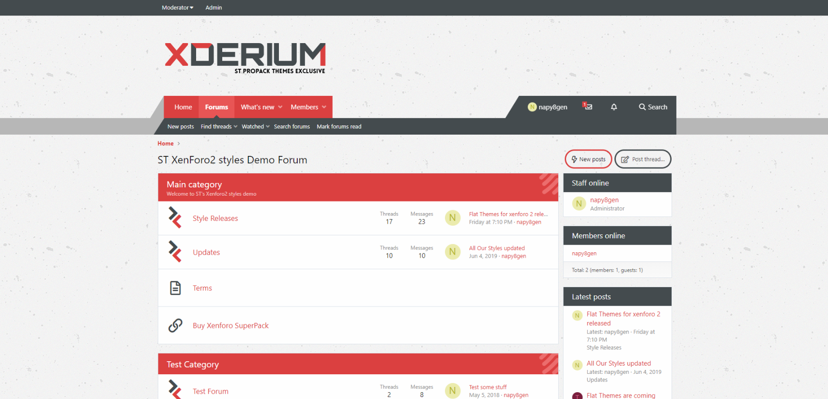Screen dimensions: 828x399
Task: Click the breadcrumb arrow after Home
Action: (x=179, y=143)
